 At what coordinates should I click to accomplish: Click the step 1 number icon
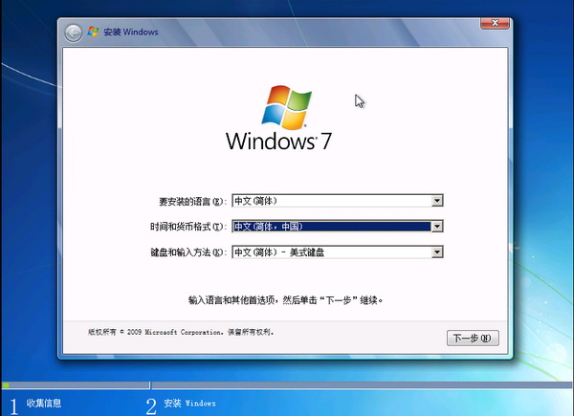[12, 405]
